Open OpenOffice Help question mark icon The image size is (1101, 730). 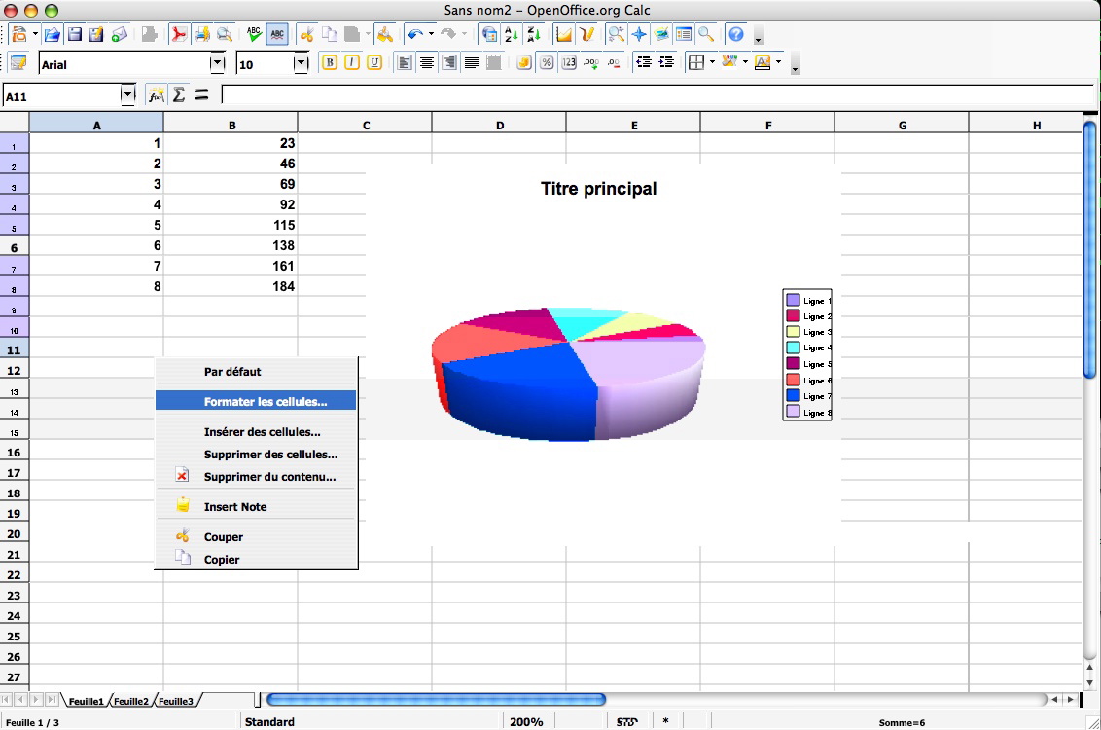pyautogui.click(x=736, y=34)
